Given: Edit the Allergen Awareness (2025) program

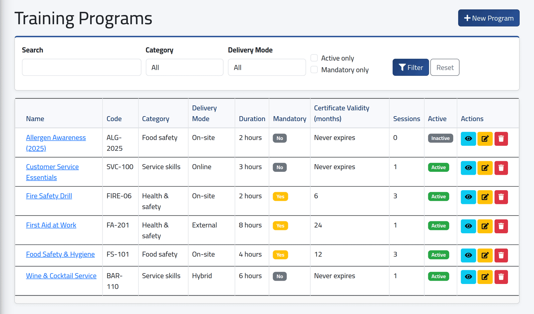Looking at the screenshot, I should tap(485, 139).
